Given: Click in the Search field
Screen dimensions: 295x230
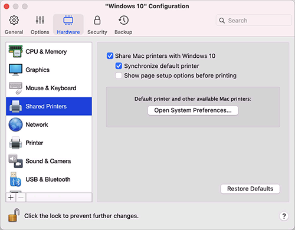Looking at the screenshot, I should coord(254,21).
